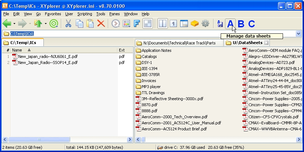304x152 pixels.
Task: Open Configuration with the gear icon
Action: tap(205, 24)
